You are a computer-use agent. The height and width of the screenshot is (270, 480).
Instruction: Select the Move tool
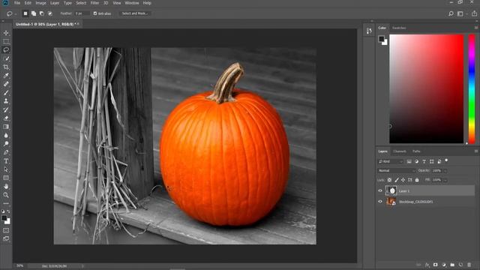(x=6, y=33)
